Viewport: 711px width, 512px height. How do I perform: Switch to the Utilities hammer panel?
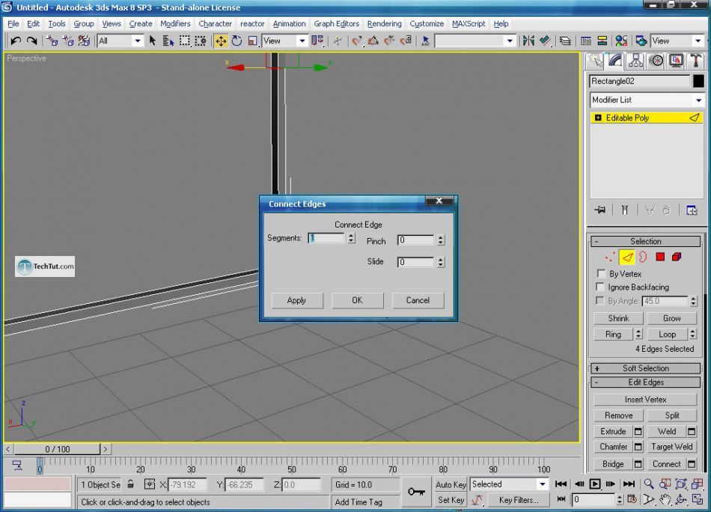(695, 61)
